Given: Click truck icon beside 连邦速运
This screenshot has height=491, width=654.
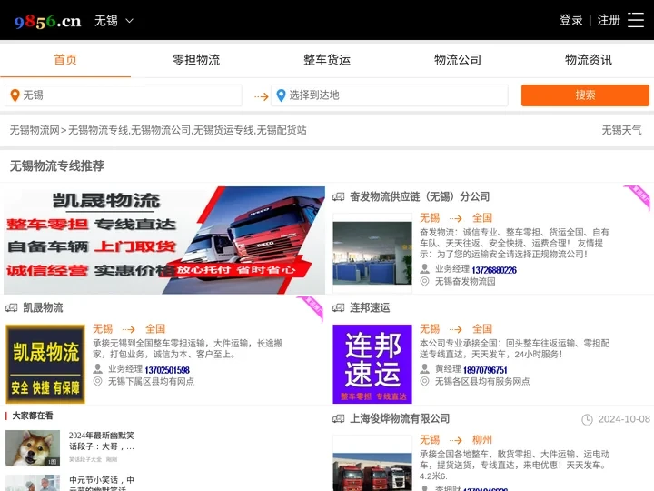Looking at the screenshot, I should (338, 307).
